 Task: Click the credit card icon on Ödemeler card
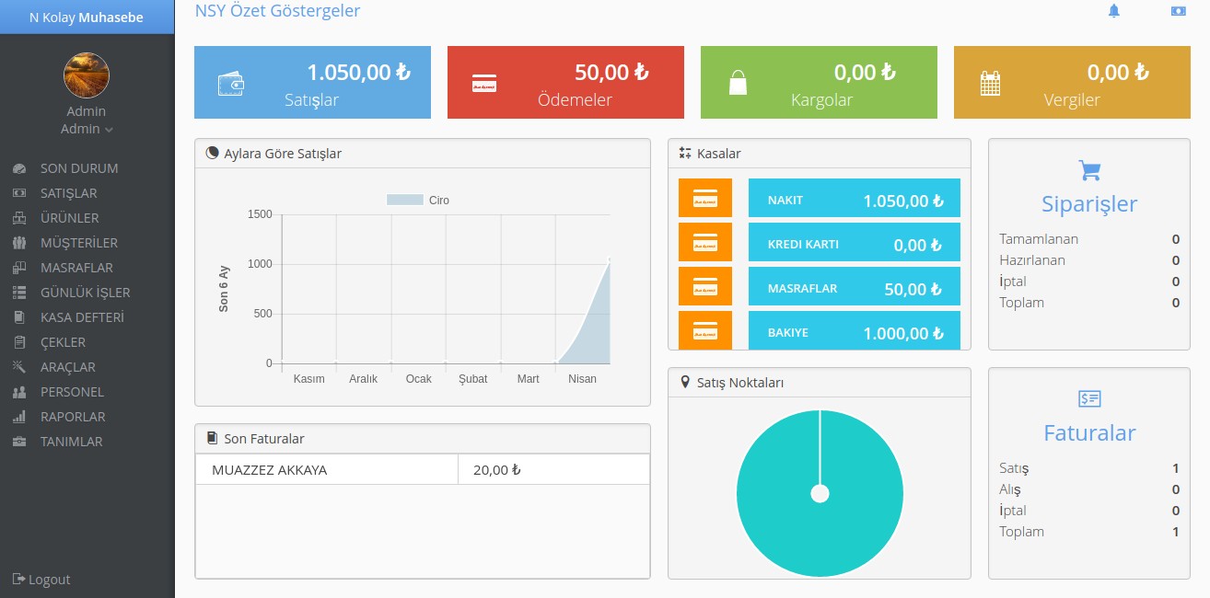(484, 84)
